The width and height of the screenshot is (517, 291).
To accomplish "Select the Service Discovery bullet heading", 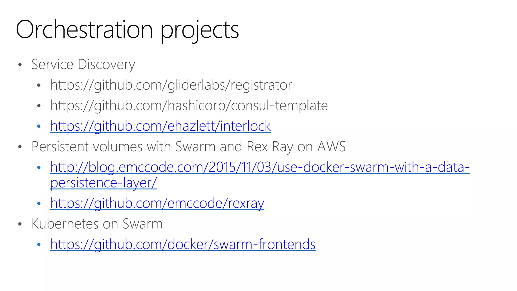I will (x=83, y=64).
